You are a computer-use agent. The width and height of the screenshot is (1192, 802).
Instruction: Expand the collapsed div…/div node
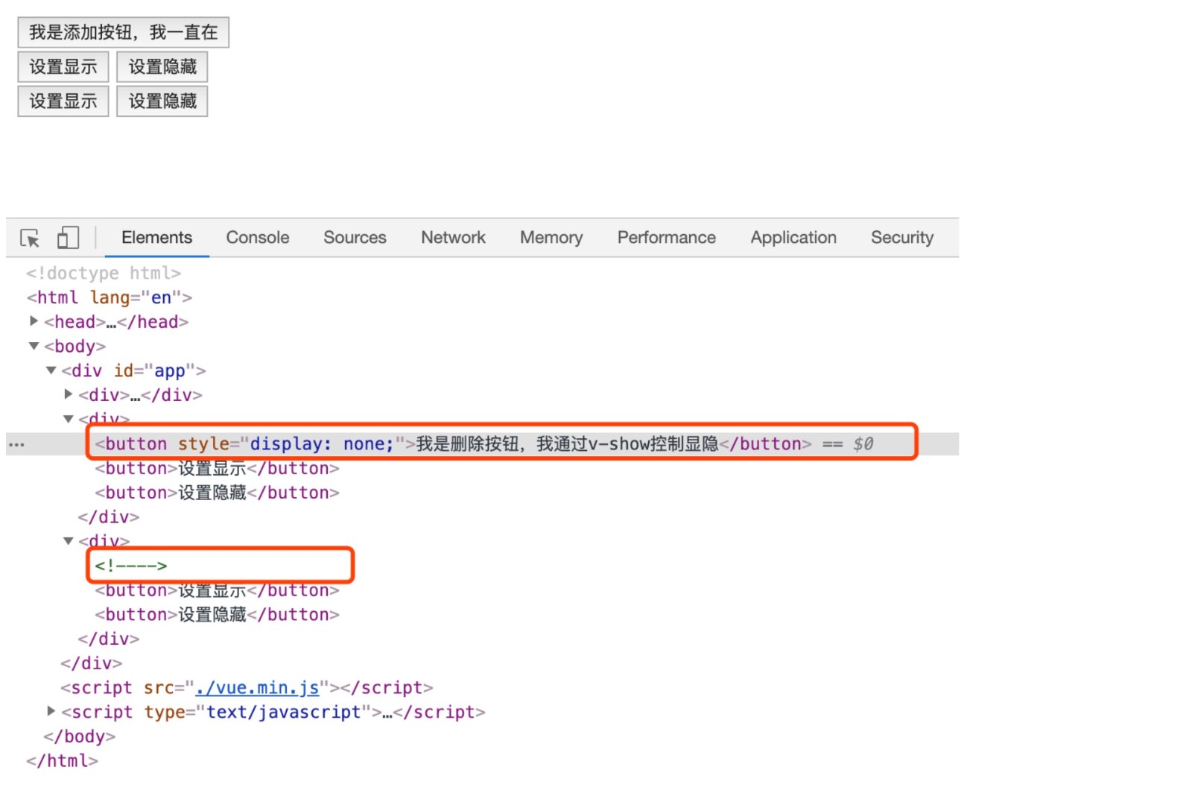click(69, 394)
